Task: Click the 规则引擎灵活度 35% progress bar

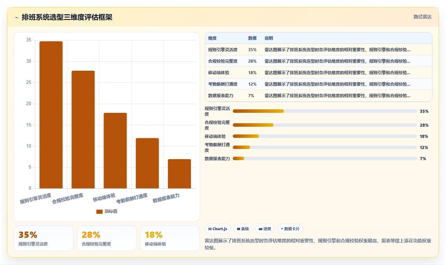Action: coord(325,111)
